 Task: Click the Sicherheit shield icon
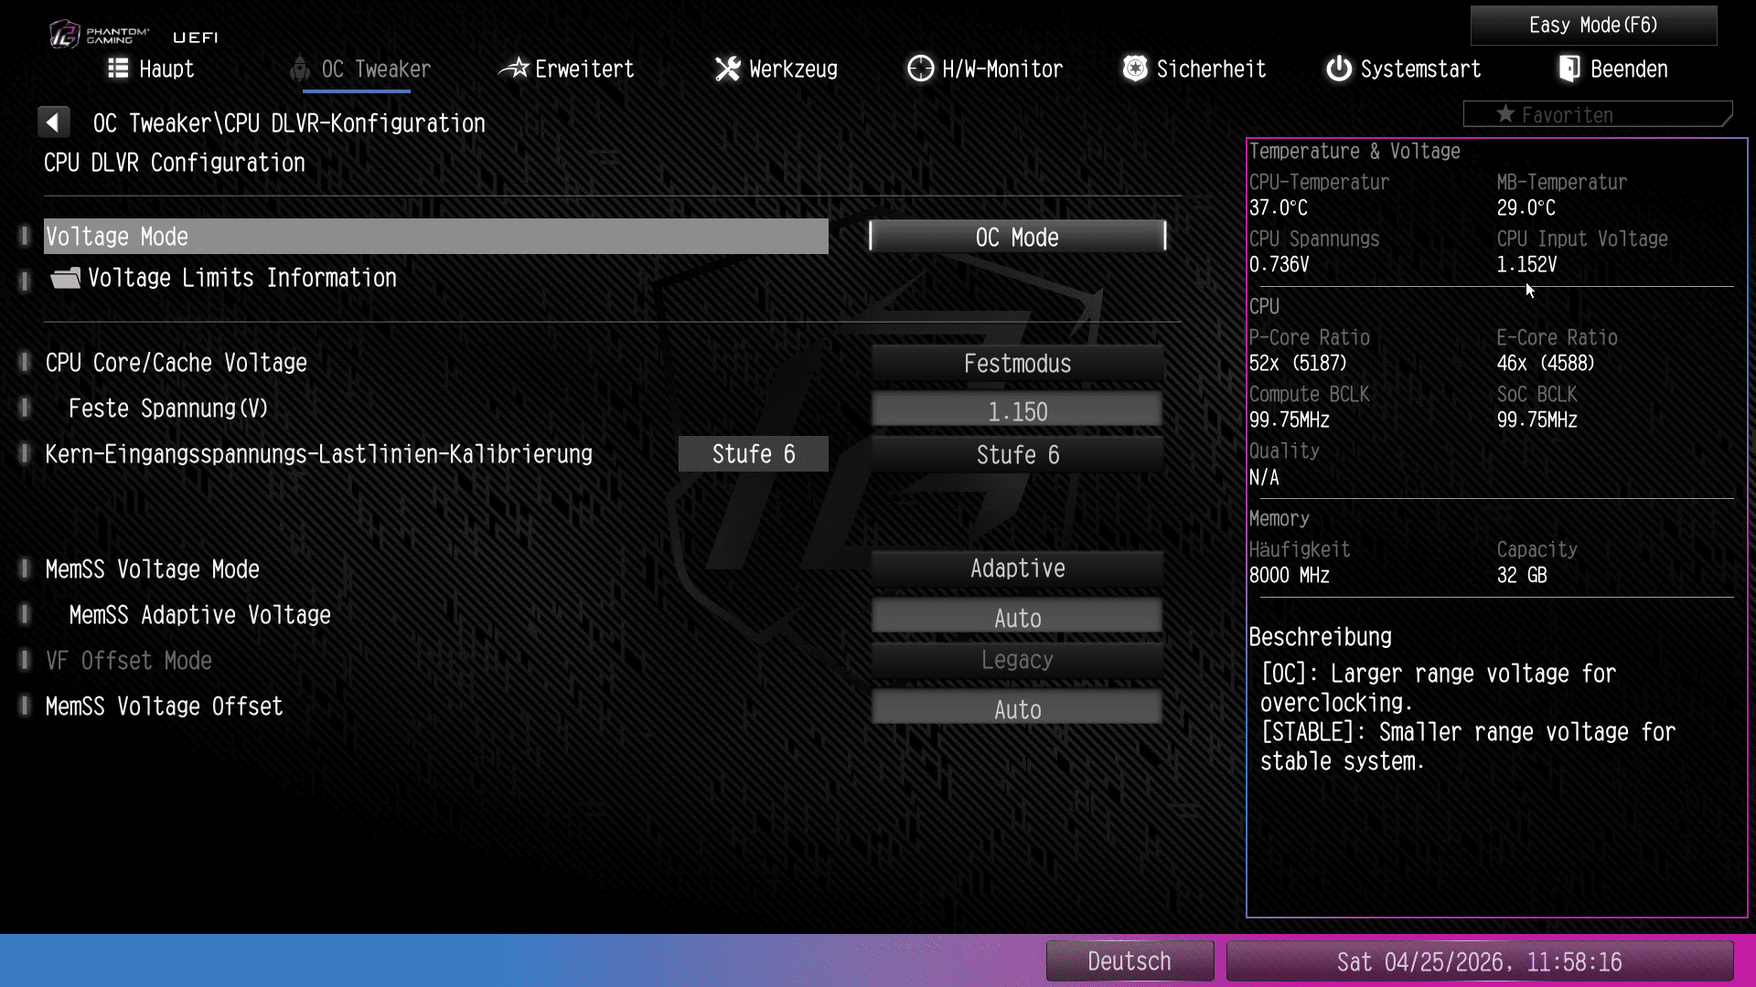click(x=1135, y=69)
